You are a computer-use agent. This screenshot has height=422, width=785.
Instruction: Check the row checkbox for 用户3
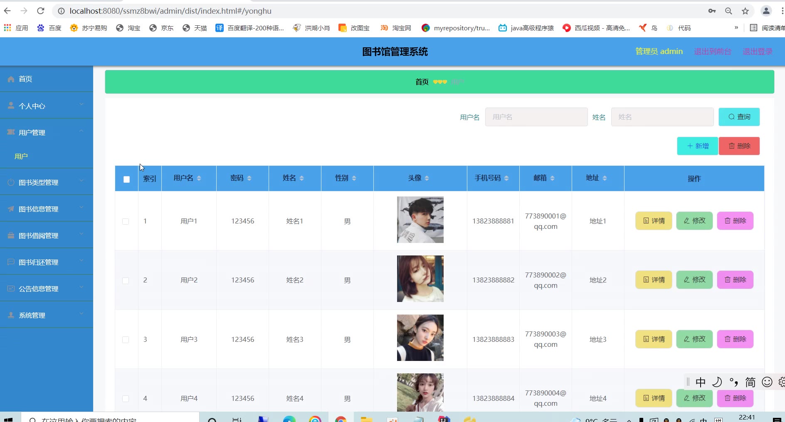point(126,340)
